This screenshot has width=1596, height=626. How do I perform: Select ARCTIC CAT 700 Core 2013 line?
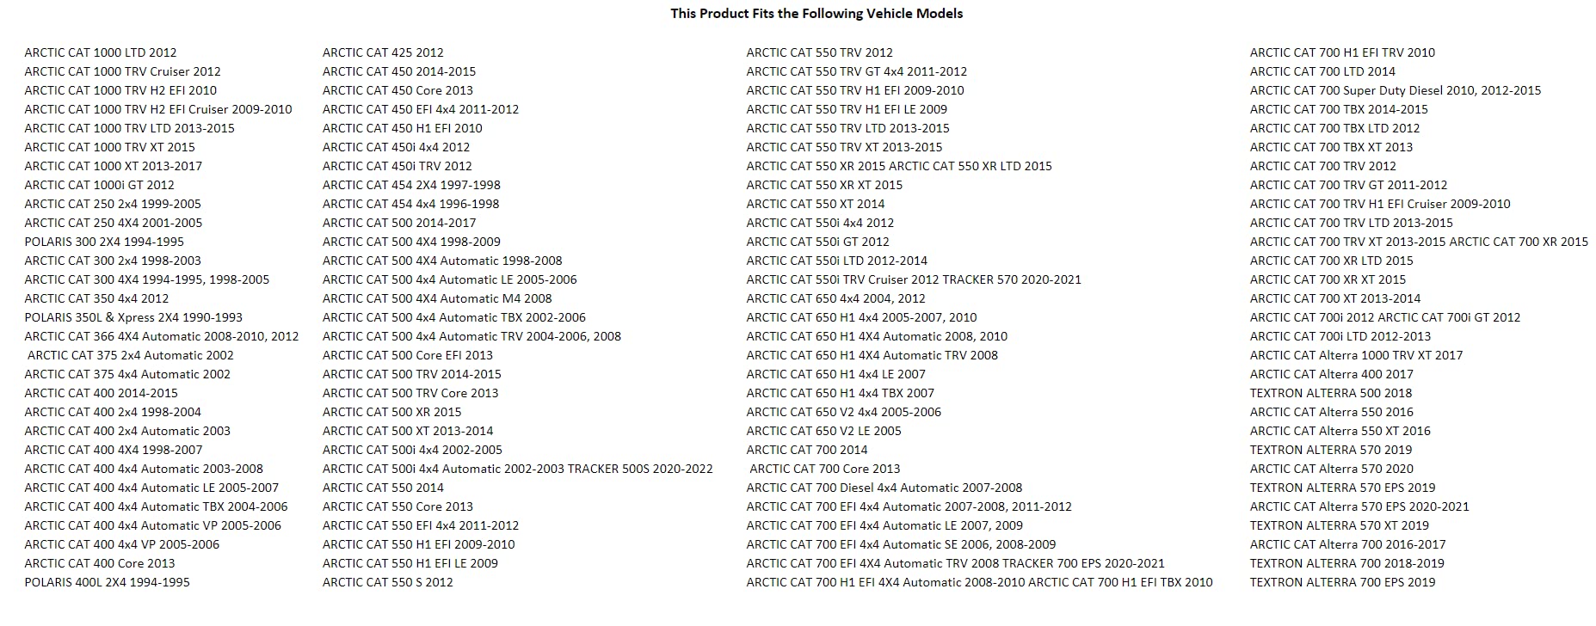[x=824, y=469]
